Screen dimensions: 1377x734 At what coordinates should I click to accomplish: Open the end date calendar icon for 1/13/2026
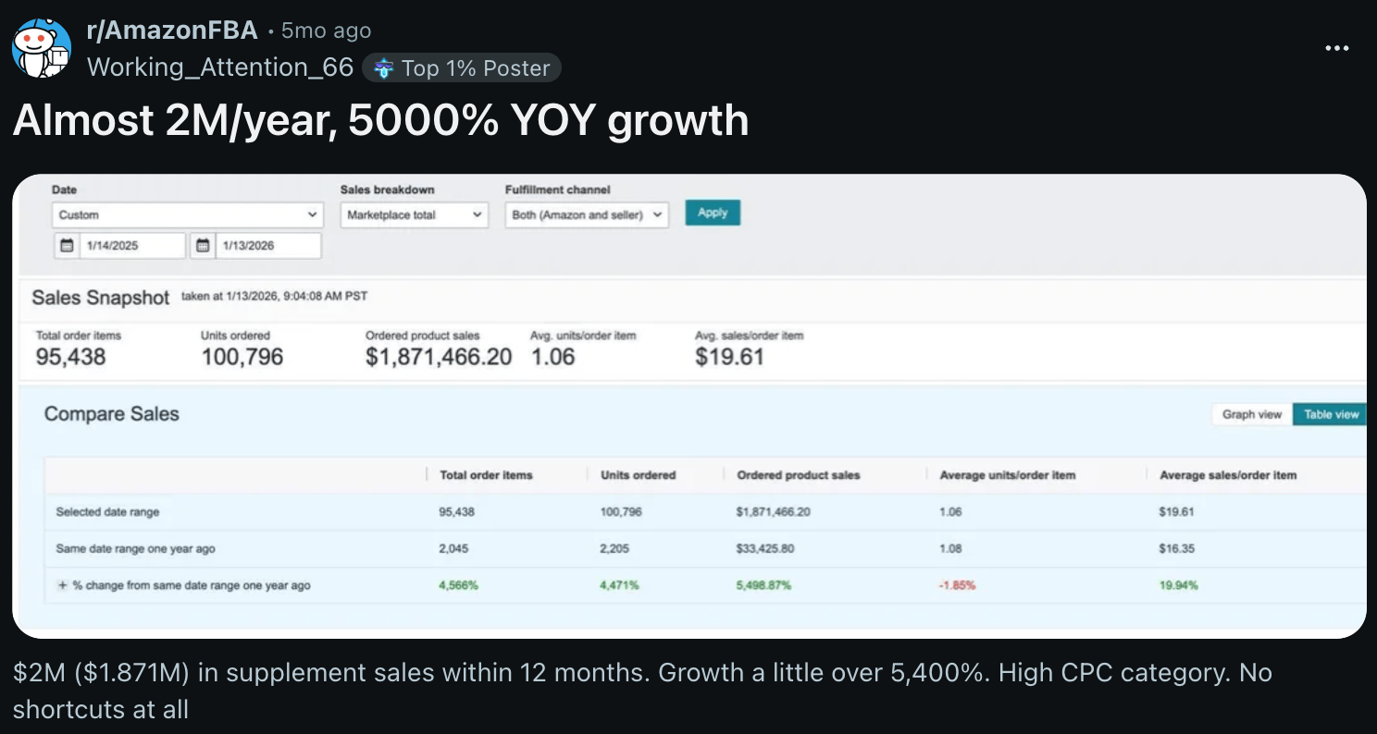[203, 246]
